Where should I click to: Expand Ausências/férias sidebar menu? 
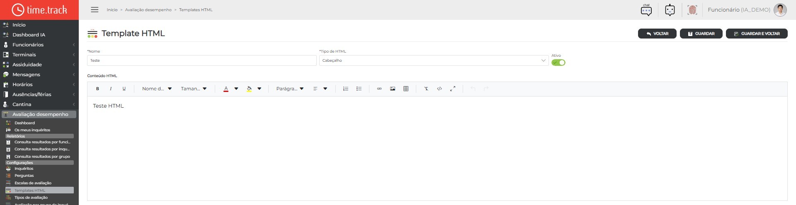pyautogui.click(x=39, y=94)
